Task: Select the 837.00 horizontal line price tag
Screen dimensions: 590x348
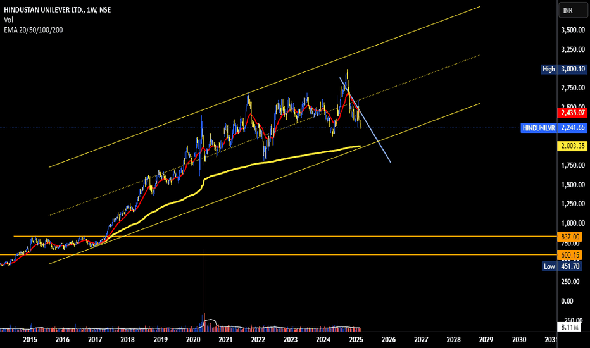Action: point(570,237)
